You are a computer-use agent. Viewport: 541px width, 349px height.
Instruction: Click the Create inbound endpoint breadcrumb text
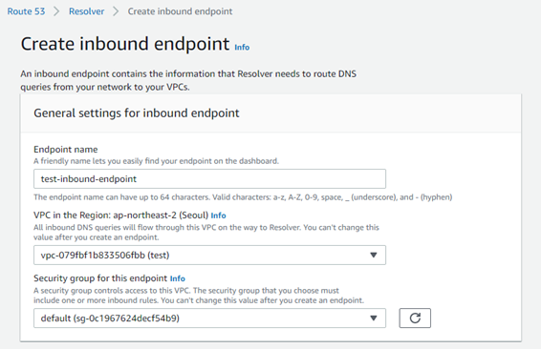(x=180, y=11)
